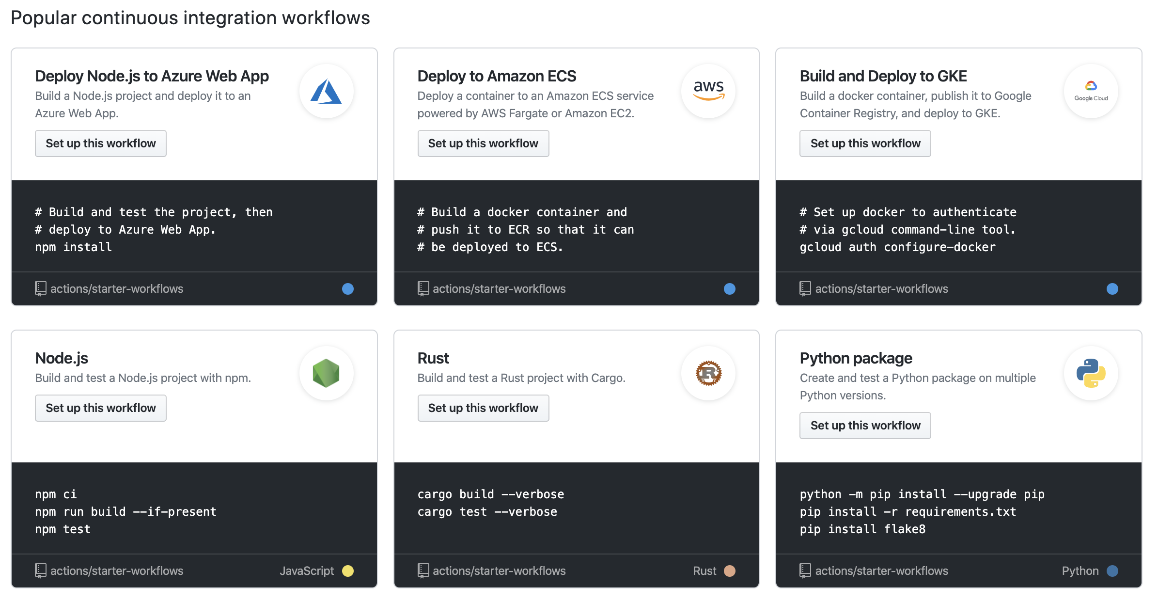This screenshot has width=1158, height=602.
Task: Set up the Python package workflow
Action: pos(865,426)
